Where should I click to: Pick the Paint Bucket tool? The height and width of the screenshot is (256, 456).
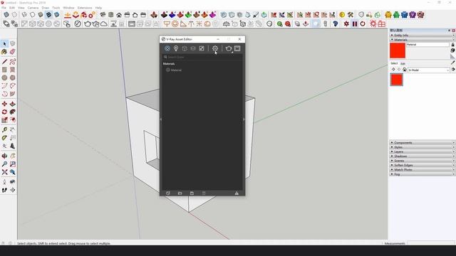[x=4, y=52]
